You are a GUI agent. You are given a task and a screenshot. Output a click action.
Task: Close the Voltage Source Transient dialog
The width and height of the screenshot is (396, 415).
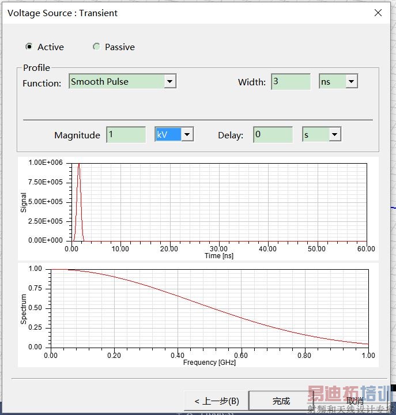click(378, 13)
